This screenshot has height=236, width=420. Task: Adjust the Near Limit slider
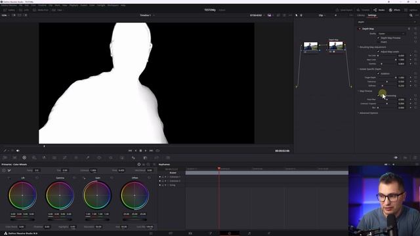coord(387,60)
